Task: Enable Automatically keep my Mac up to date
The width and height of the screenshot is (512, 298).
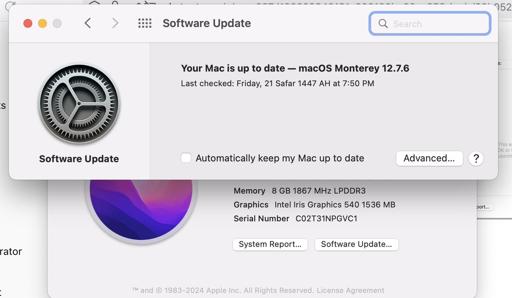Action: (x=186, y=158)
